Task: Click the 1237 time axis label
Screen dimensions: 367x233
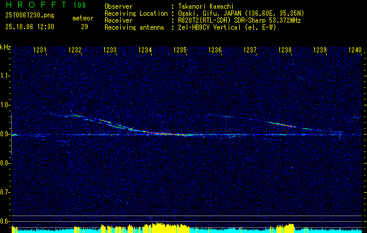Action: coord(250,50)
